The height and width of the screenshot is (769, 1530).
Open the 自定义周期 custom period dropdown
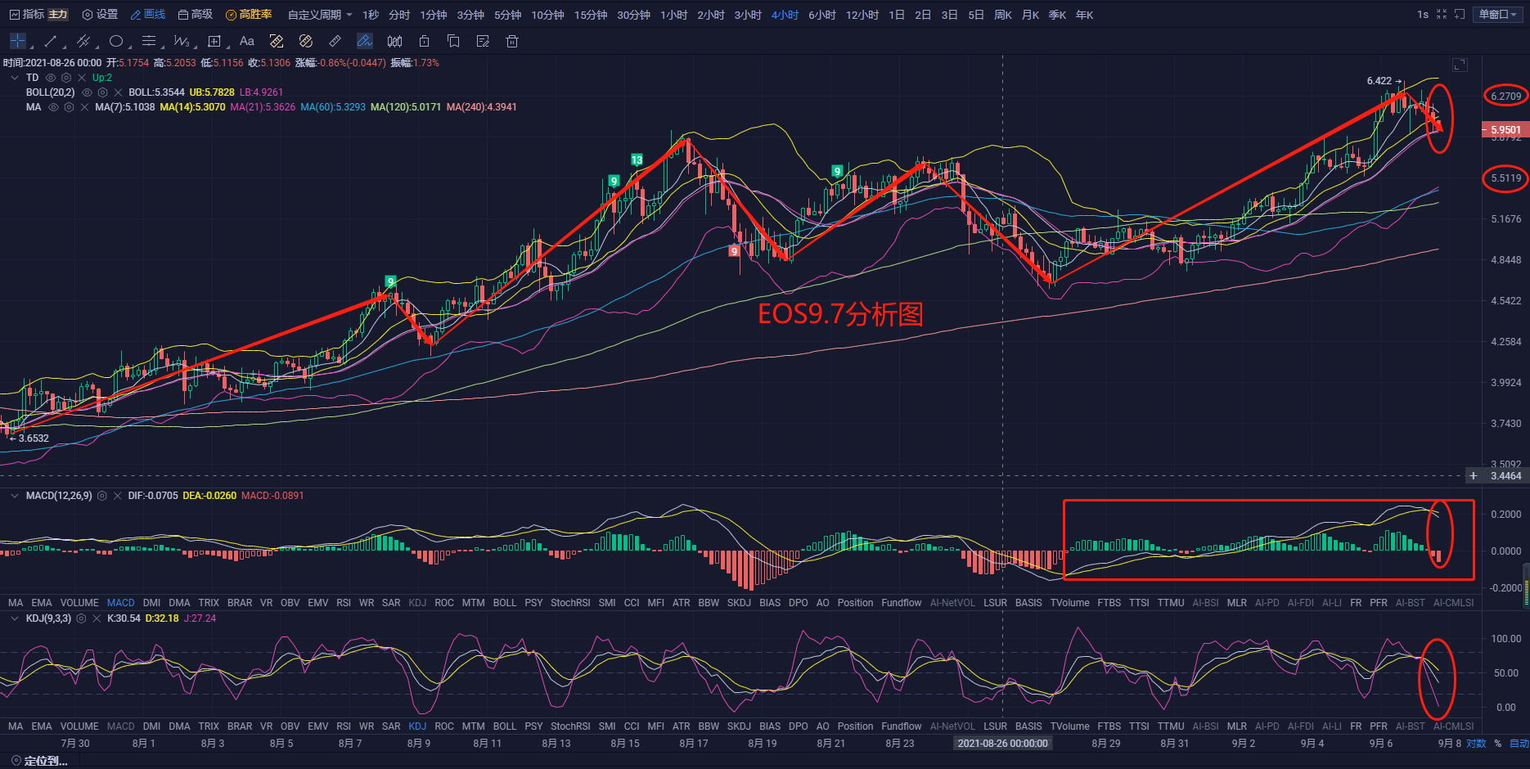pyautogui.click(x=320, y=15)
